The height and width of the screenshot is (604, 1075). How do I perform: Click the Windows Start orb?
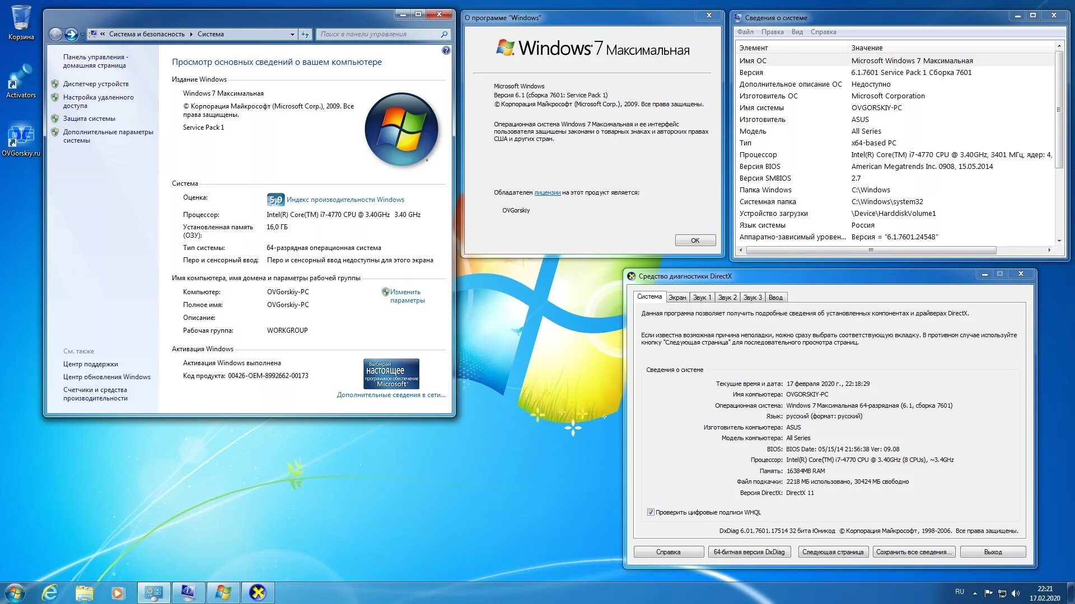click(x=15, y=592)
